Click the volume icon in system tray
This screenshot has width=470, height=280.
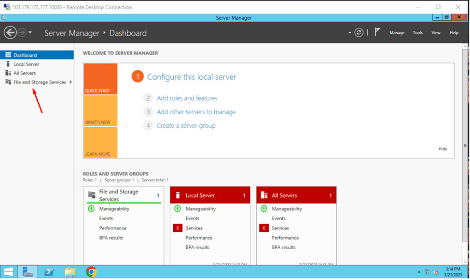click(436, 272)
